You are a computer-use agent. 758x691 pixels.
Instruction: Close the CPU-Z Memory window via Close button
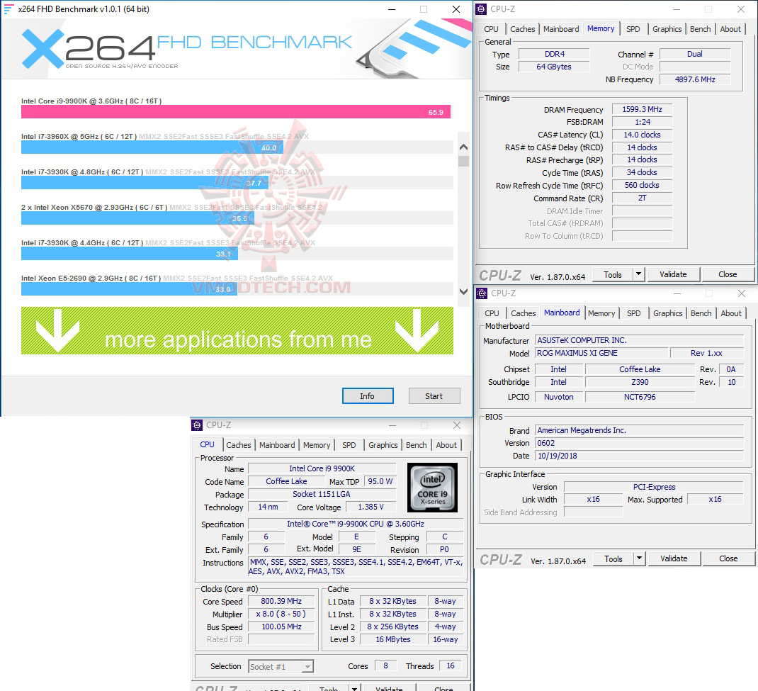click(x=728, y=274)
